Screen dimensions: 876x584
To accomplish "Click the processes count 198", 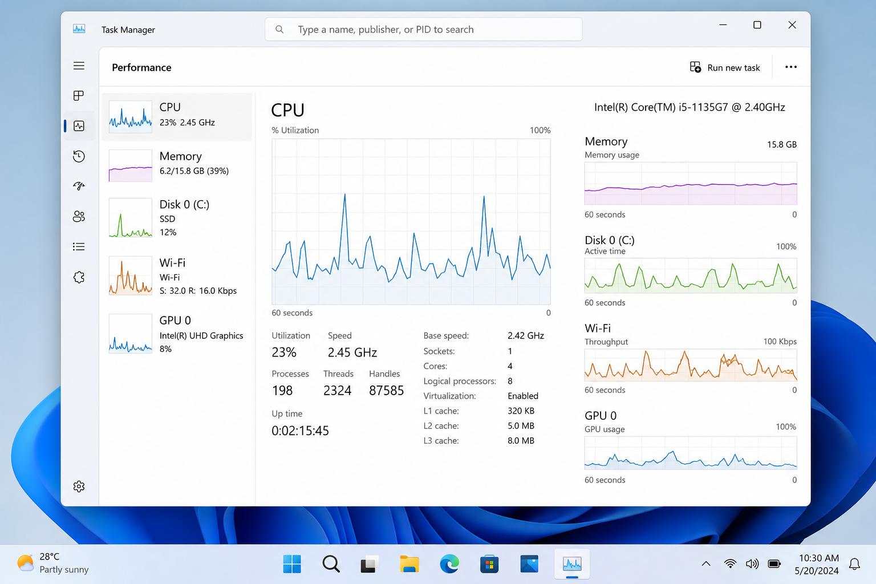I will [x=282, y=391].
